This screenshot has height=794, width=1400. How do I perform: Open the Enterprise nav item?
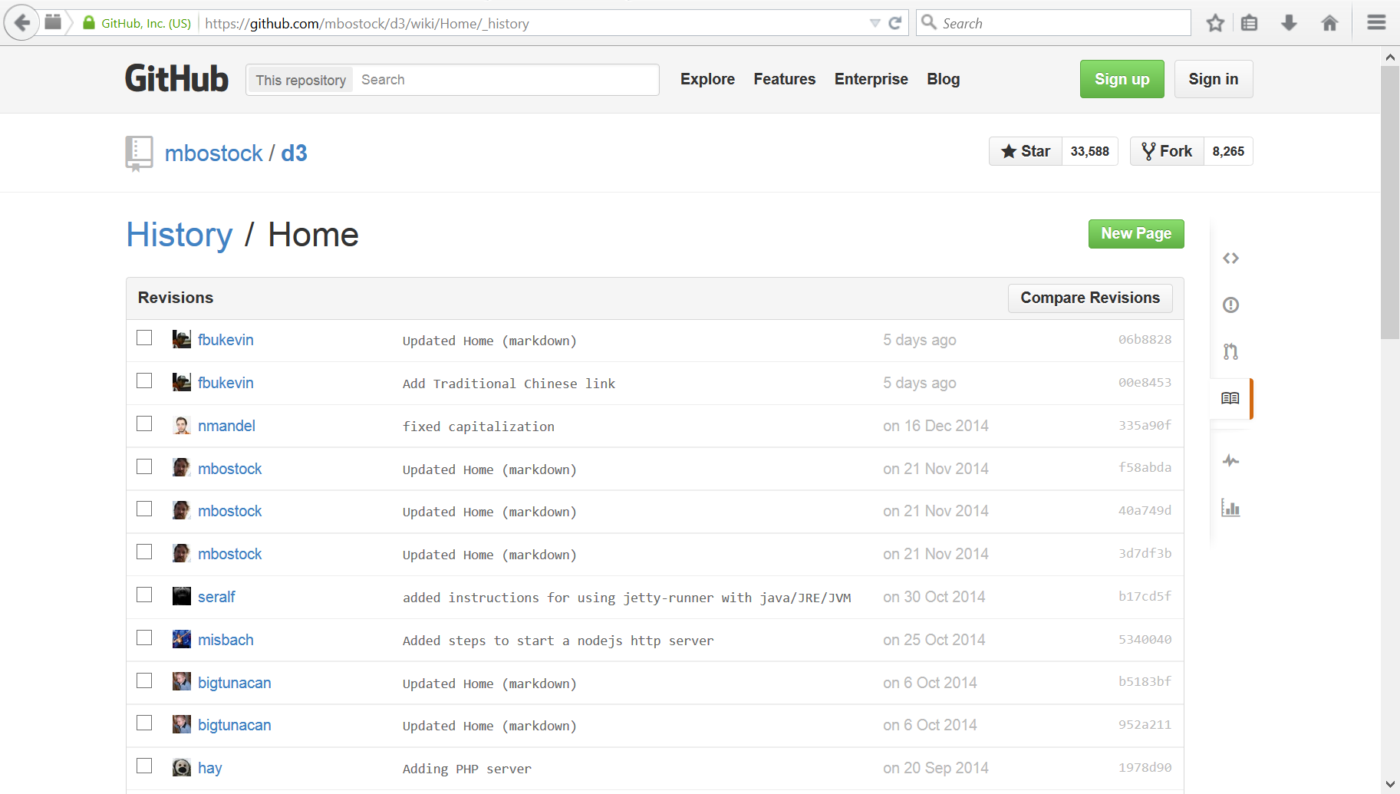pos(871,79)
